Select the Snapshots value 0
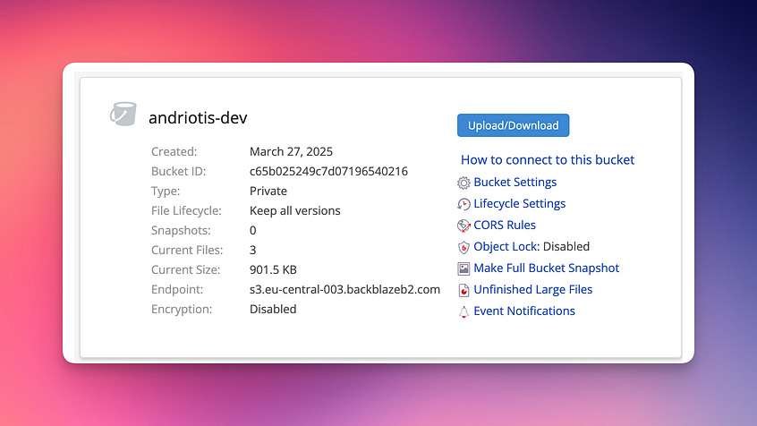Viewport: 757px width, 426px height. [253, 230]
